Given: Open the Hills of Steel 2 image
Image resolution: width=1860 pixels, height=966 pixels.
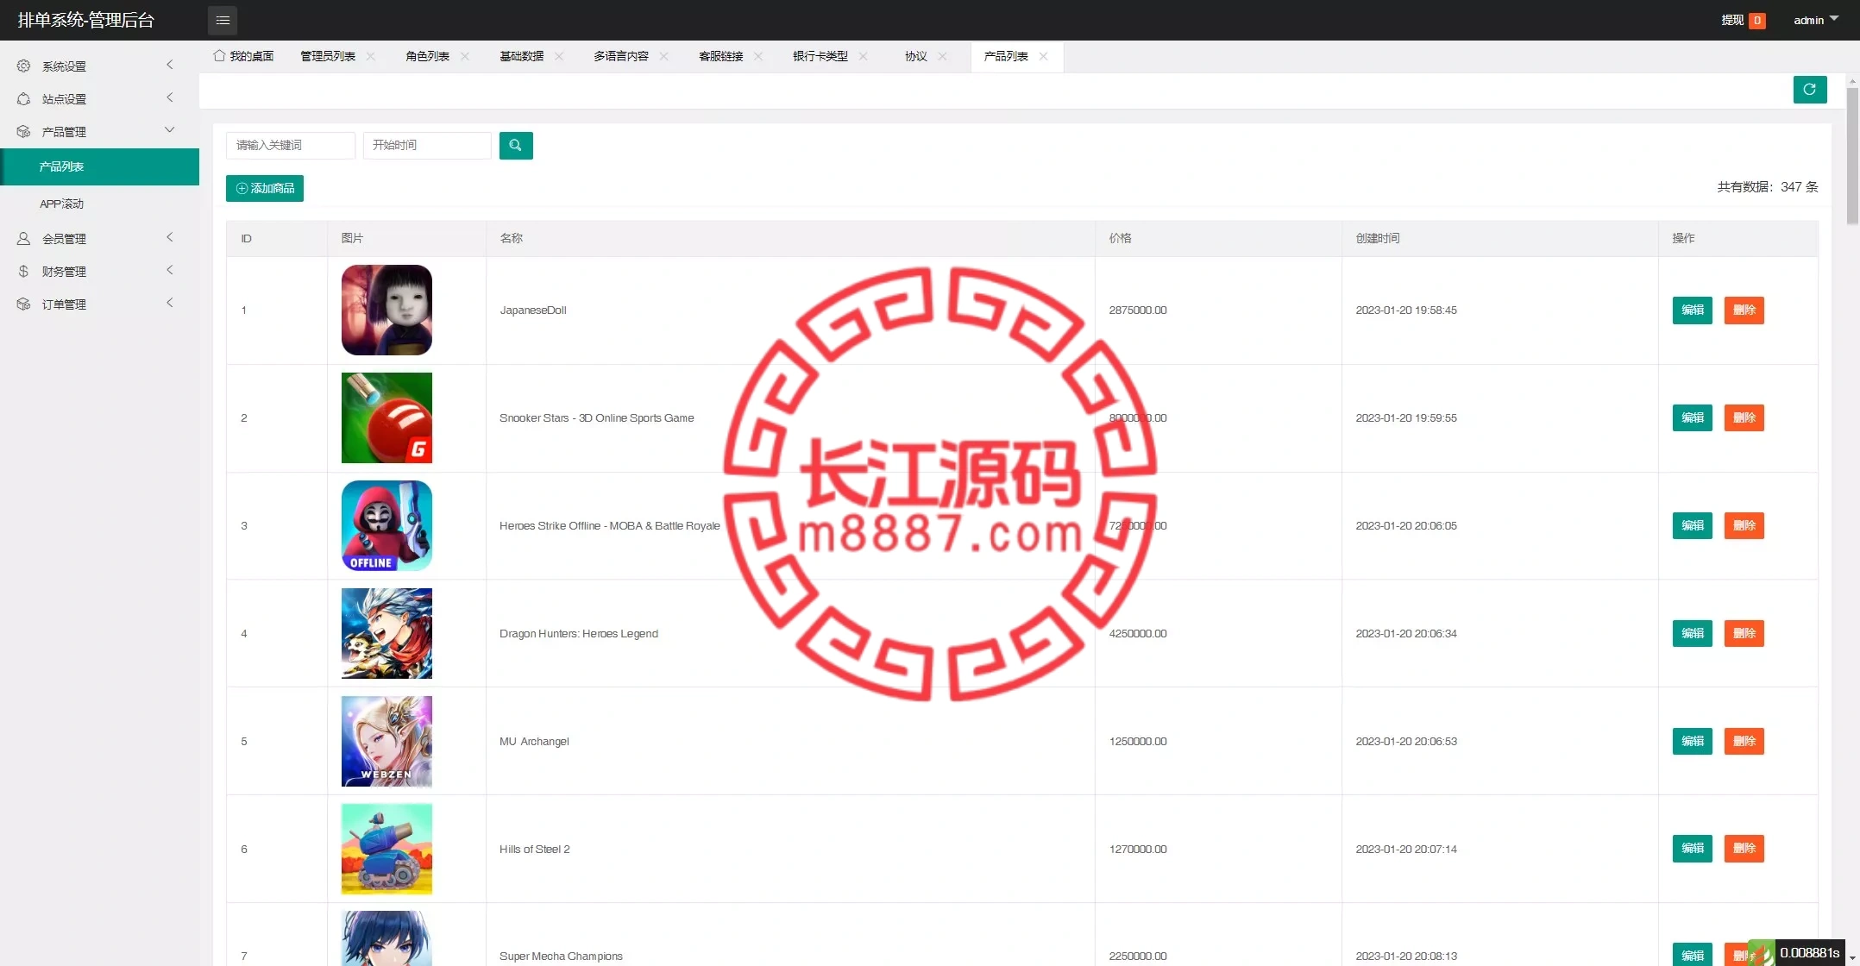Looking at the screenshot, I should (386, 849).
